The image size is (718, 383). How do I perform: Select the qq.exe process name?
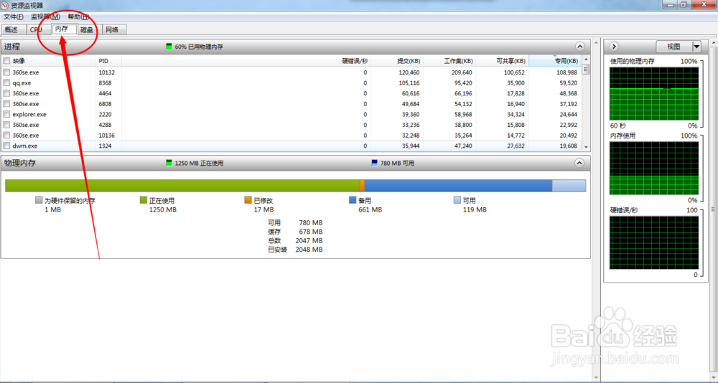pos(22,82)
